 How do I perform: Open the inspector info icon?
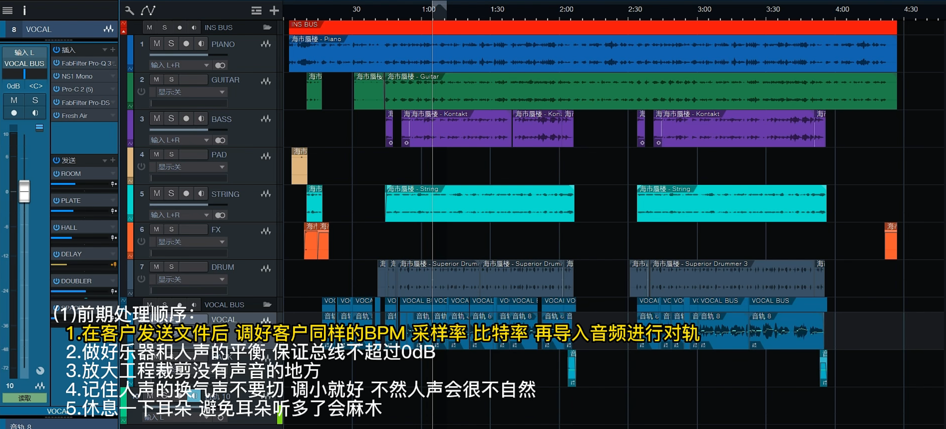click(x=24, y=10)
